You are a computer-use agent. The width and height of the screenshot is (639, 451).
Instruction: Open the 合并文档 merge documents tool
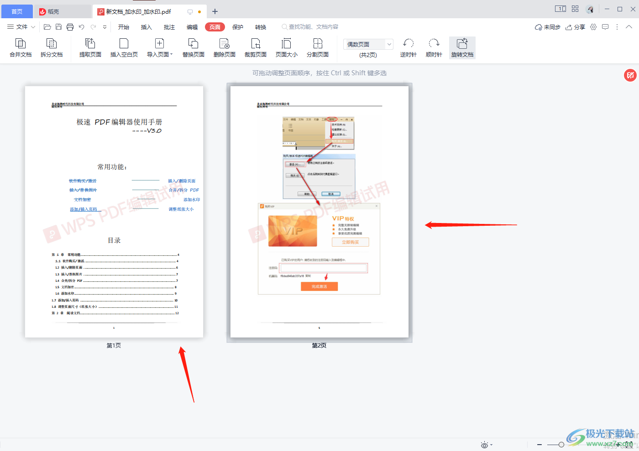21,48
